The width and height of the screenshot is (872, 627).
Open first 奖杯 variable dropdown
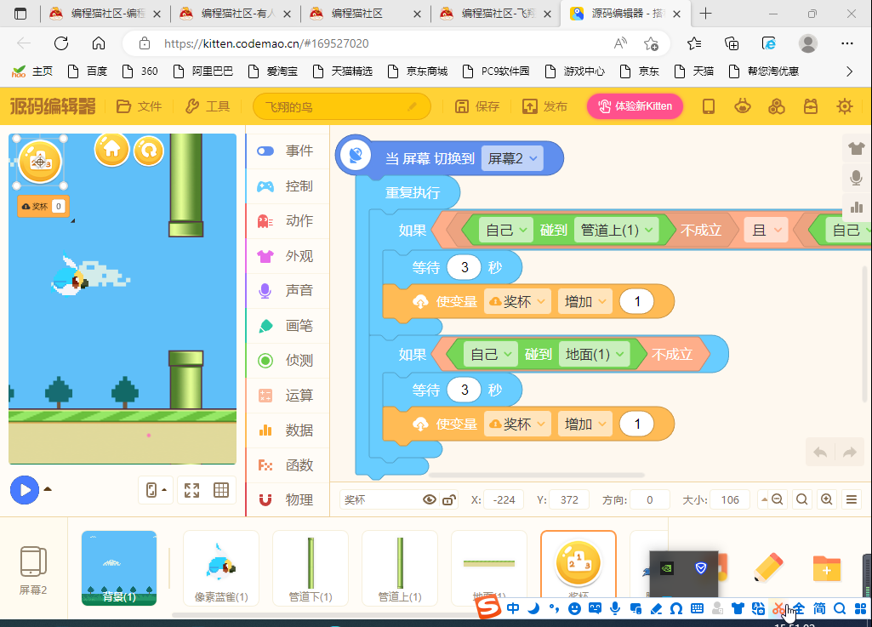(x=517, y=301)
